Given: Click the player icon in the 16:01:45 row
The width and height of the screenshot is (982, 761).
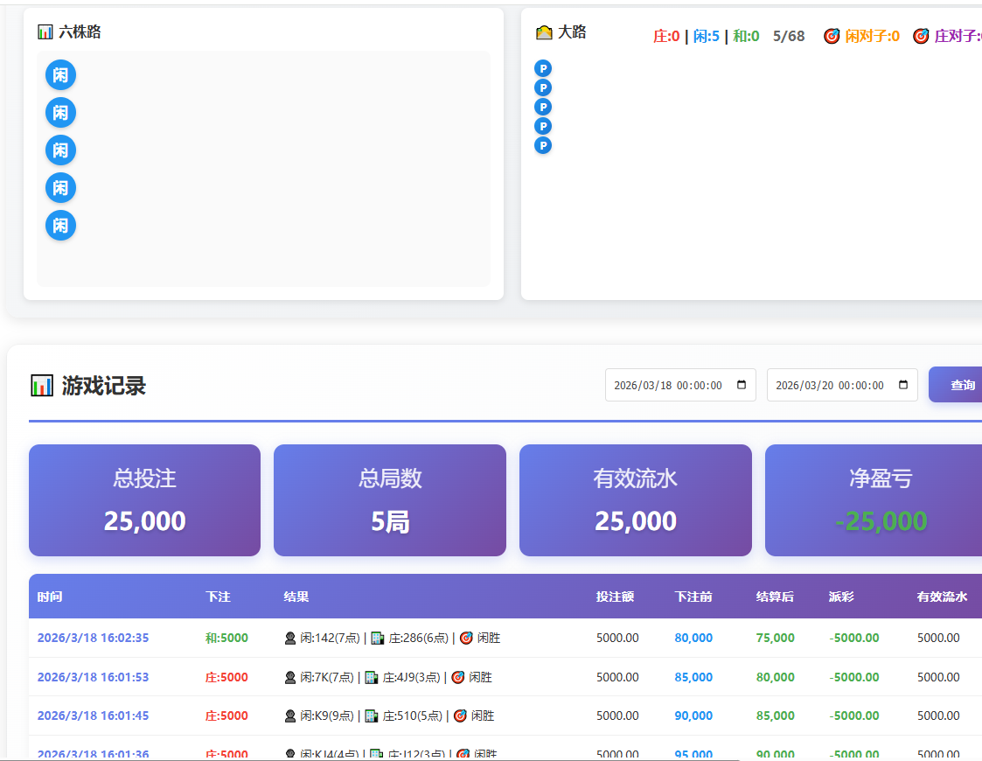Looking at the screenshot, I should tap(290, 716).
